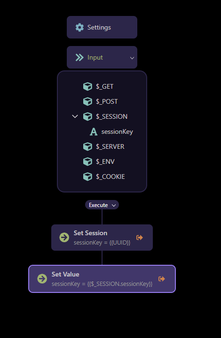Click the $_SERVER cube icon
Image resolution: width=221 pixels, height=338 pixels.
point(87,146)
